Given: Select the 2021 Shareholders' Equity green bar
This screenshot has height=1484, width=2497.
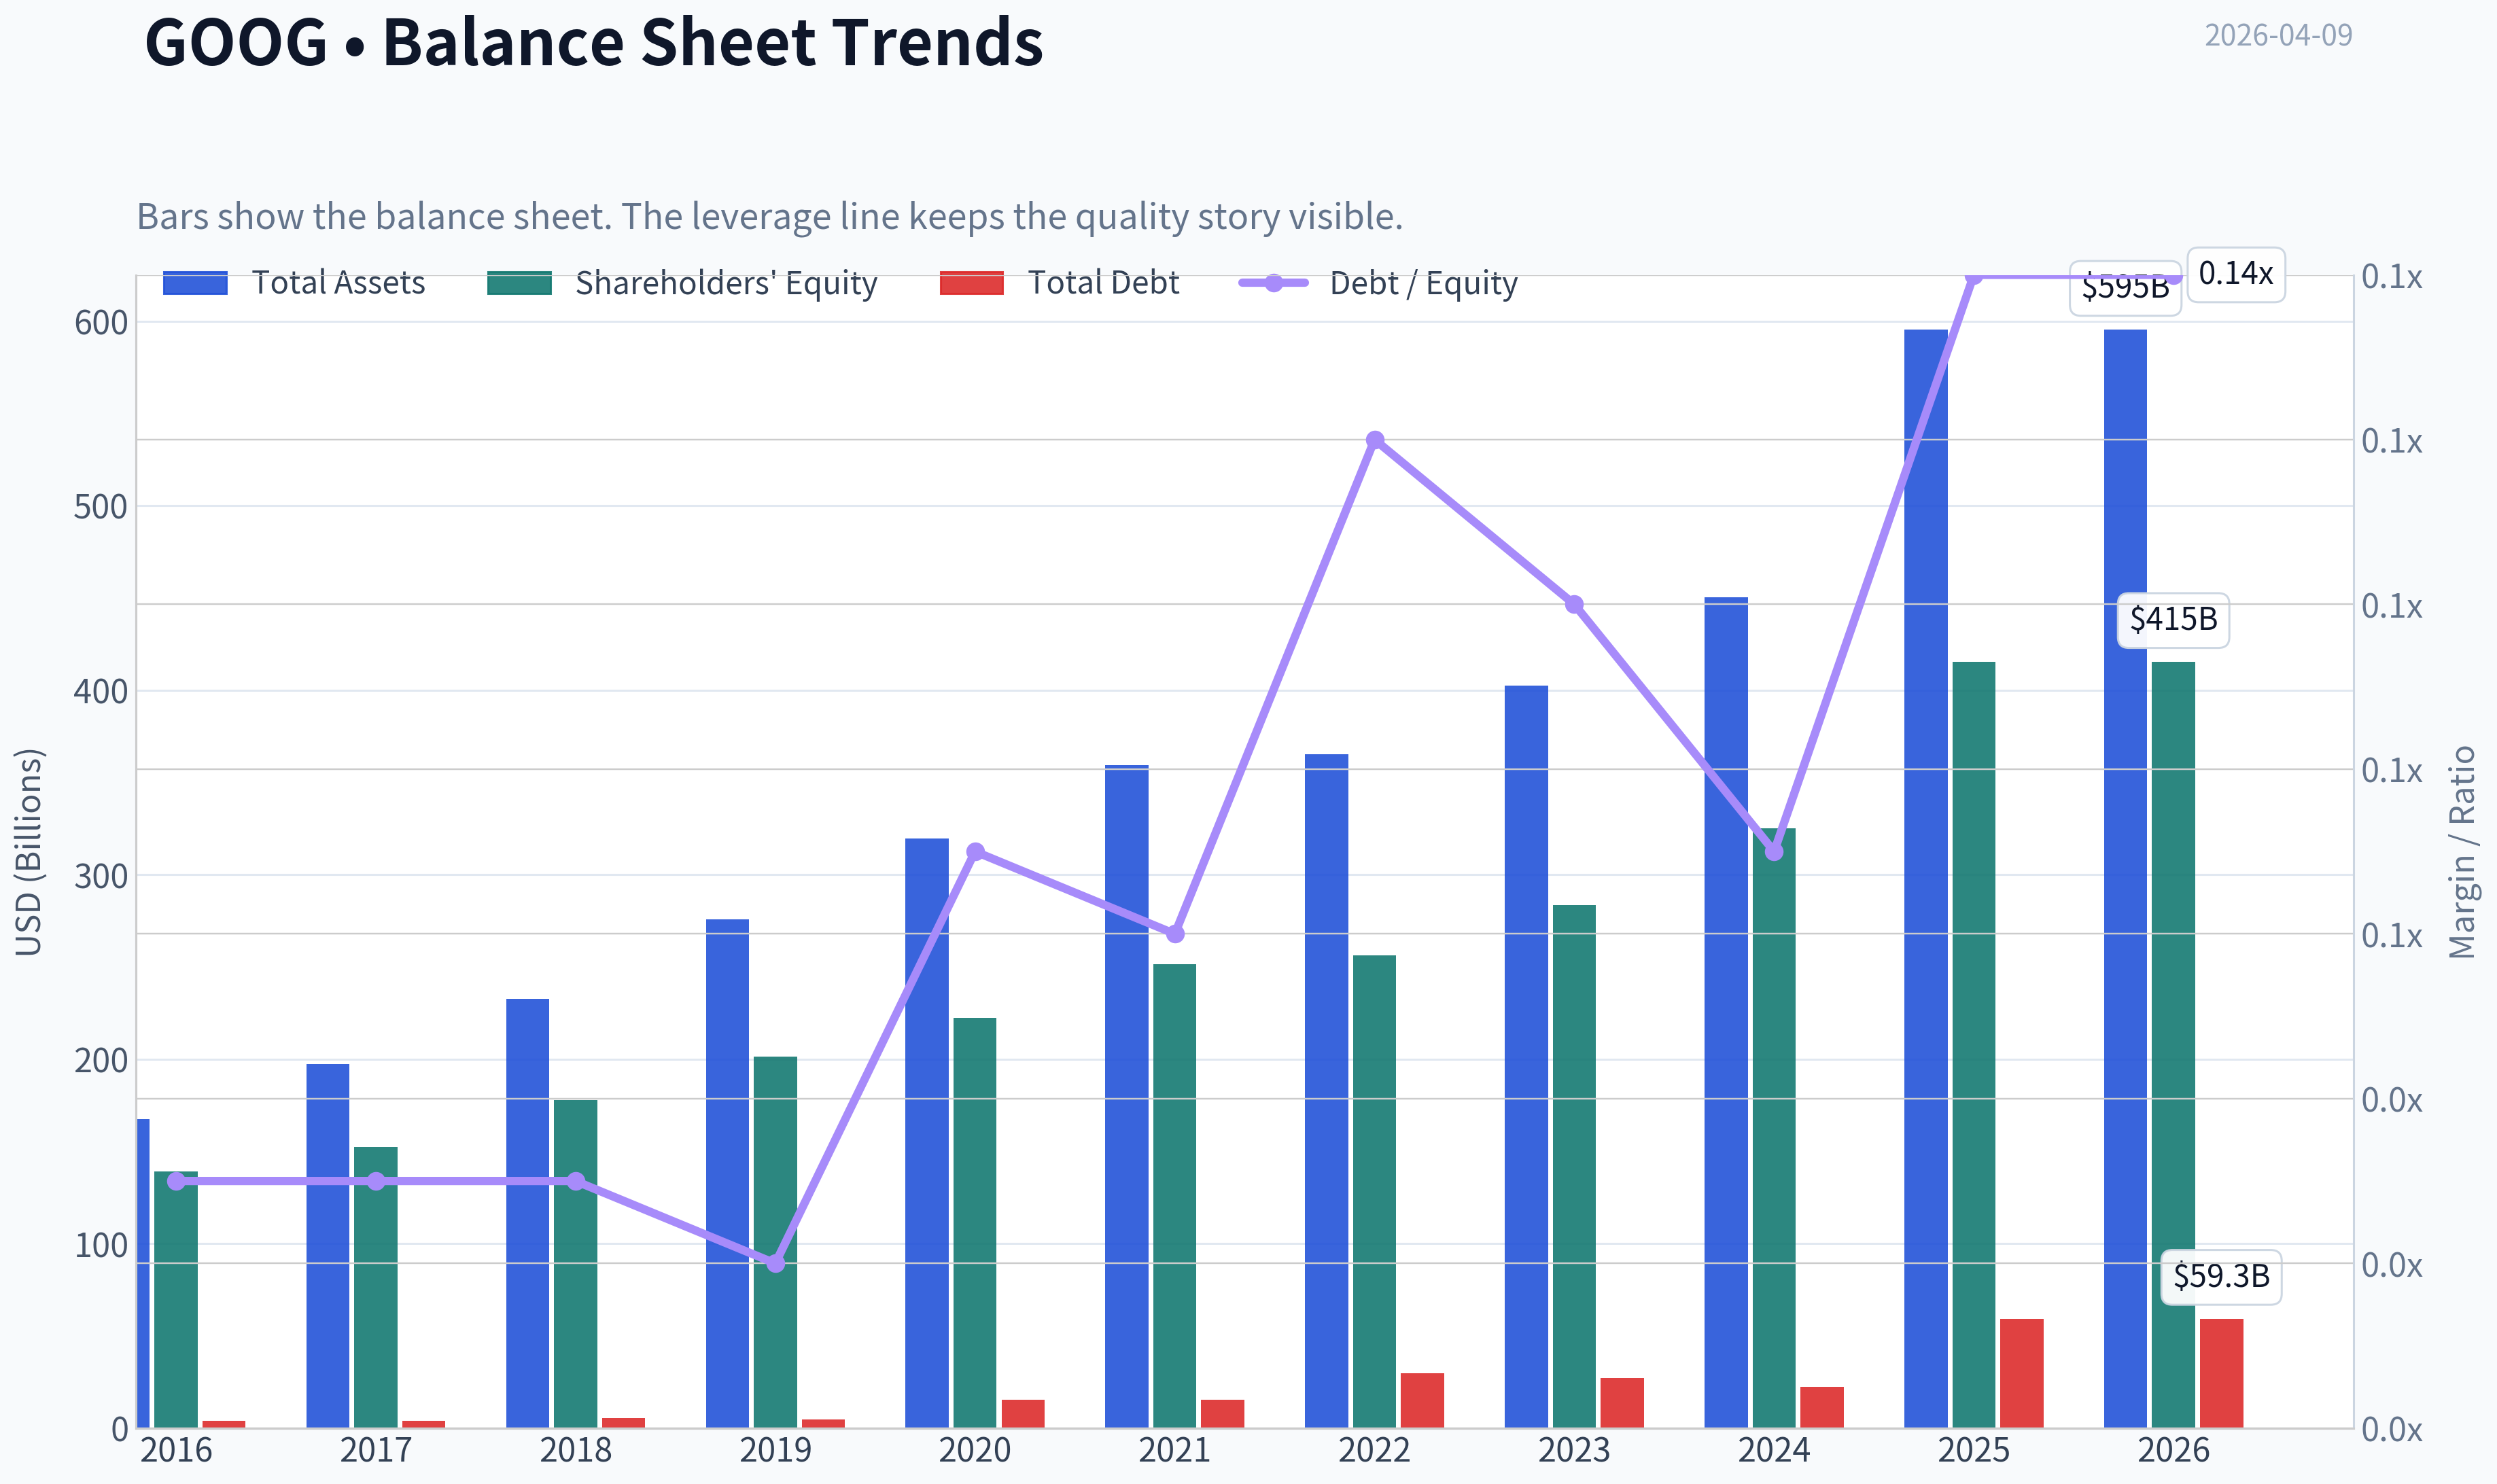Looking at the screenshot, I should 1174,1196.
